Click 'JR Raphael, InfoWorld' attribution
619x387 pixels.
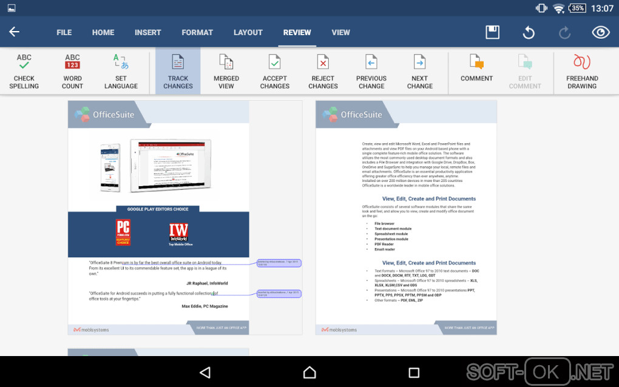coord(207,283)
